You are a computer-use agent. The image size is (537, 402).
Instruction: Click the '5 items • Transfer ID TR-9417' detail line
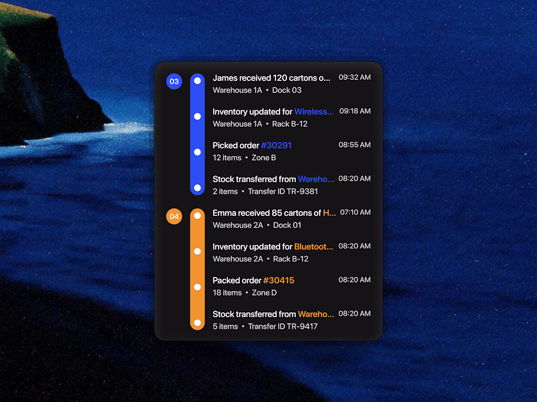pyautogui.click(x=265, y=326)
